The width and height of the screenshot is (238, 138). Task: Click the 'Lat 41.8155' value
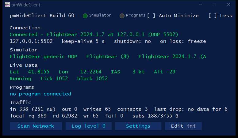pos(30,72)
